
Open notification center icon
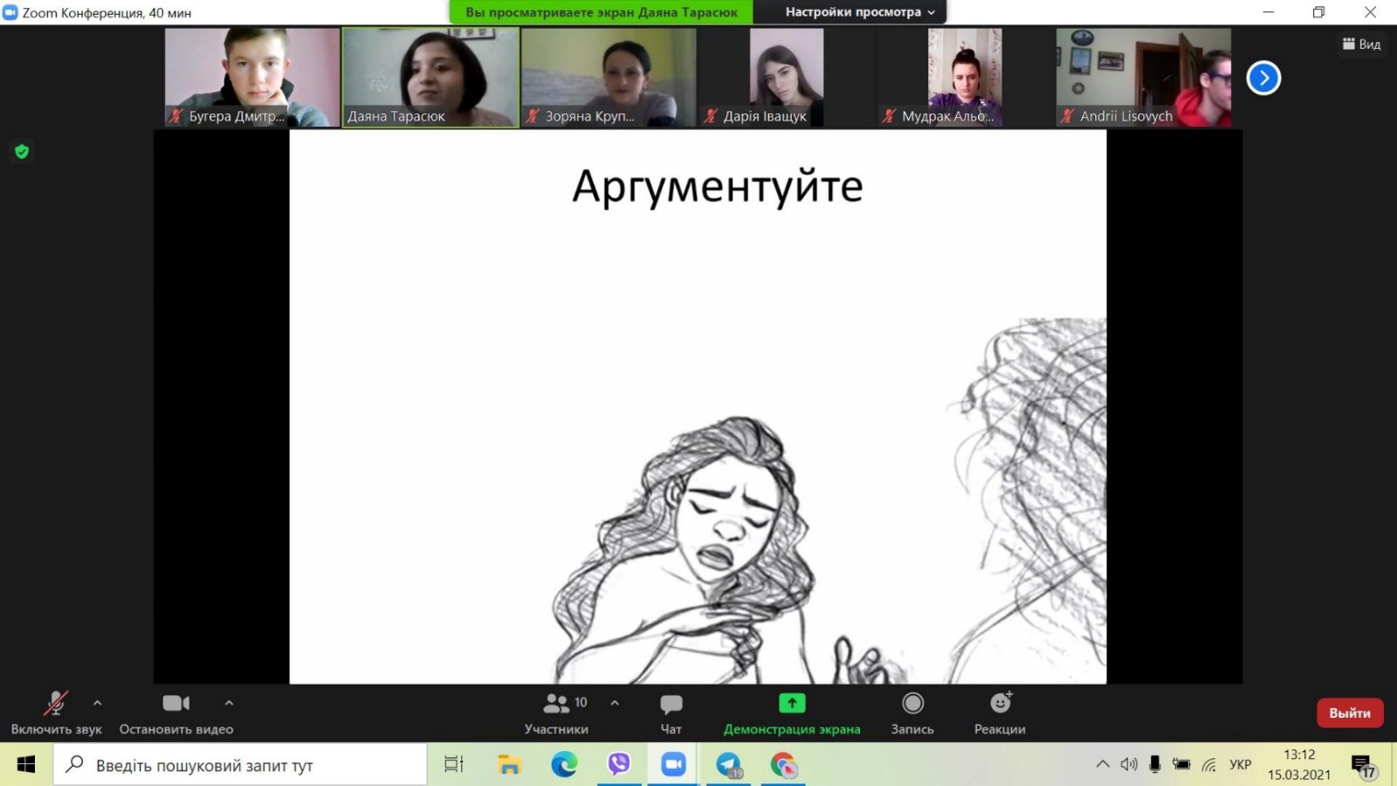[x=1364, y=766]
